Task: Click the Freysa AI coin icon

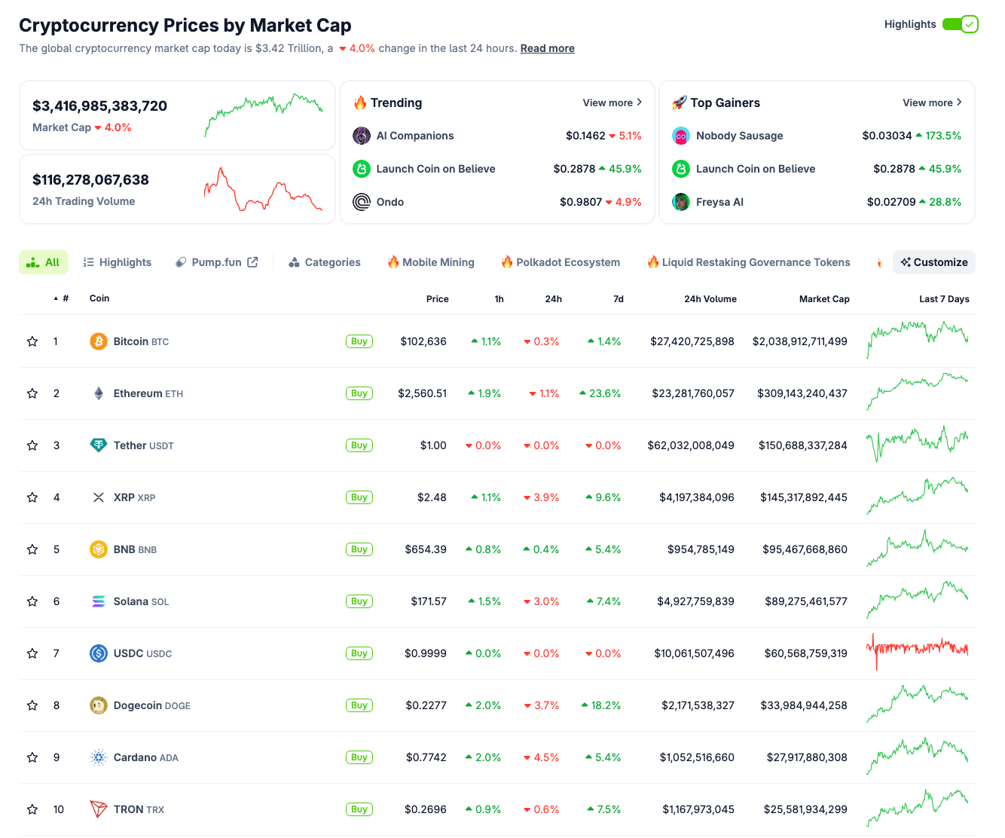Action: coord(681,202)
